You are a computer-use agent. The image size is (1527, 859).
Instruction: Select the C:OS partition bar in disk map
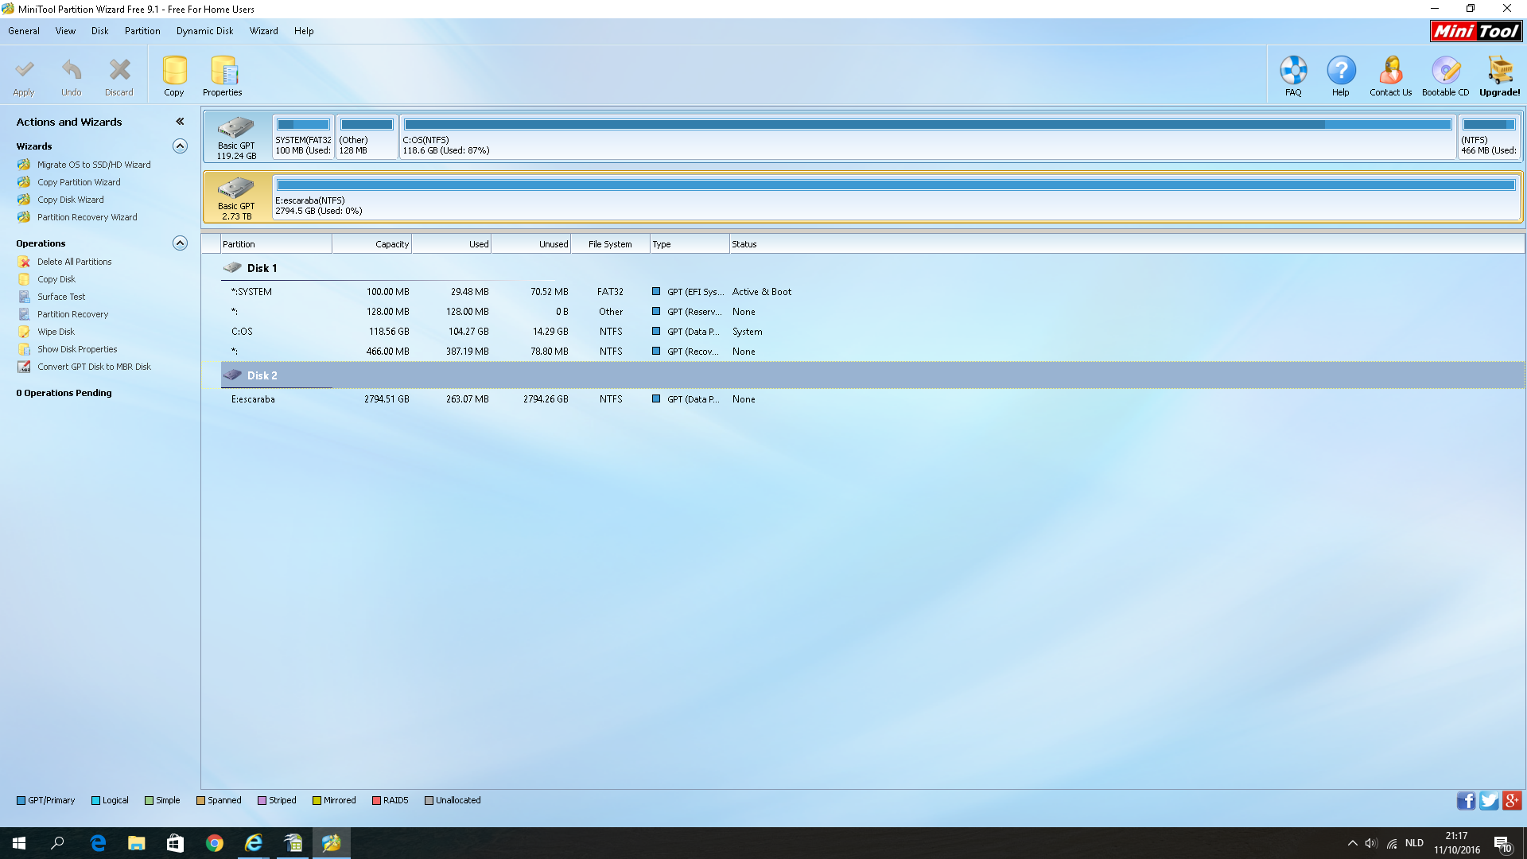(x=927, y=137)
